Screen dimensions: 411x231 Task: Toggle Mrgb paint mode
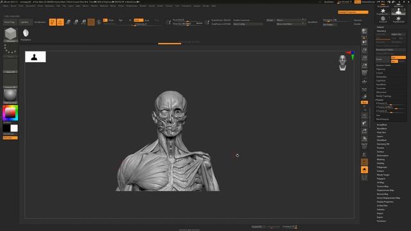pyautogui.click(x=111, y=20)
